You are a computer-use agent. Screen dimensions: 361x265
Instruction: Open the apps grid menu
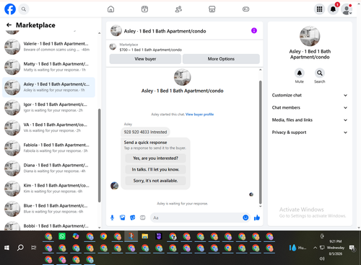pyautogui.click(x=319, y=9)
